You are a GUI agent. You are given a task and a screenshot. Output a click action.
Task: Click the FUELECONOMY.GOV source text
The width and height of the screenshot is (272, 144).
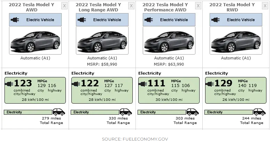pos(145,139)
